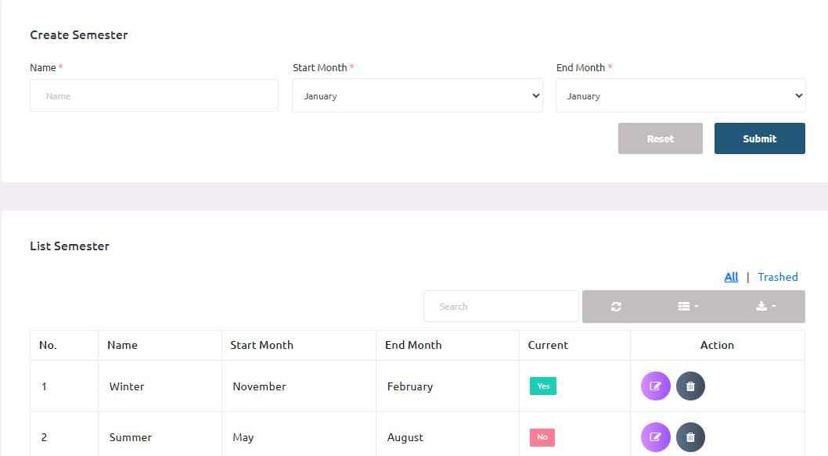The height and width of the screenshot is (456, 828).
Task: Toggle the Yes current badge for Winter
Action: tap(542, 386)
